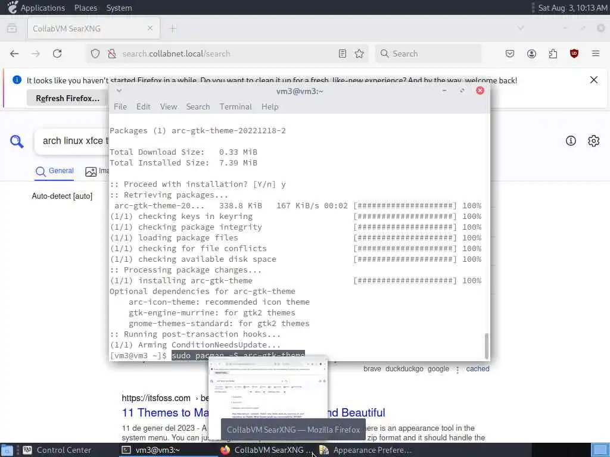Click the SearXNG magnifier logo
Image resolution: width=610 pixels, height=457 pixels.
[17, 141]
